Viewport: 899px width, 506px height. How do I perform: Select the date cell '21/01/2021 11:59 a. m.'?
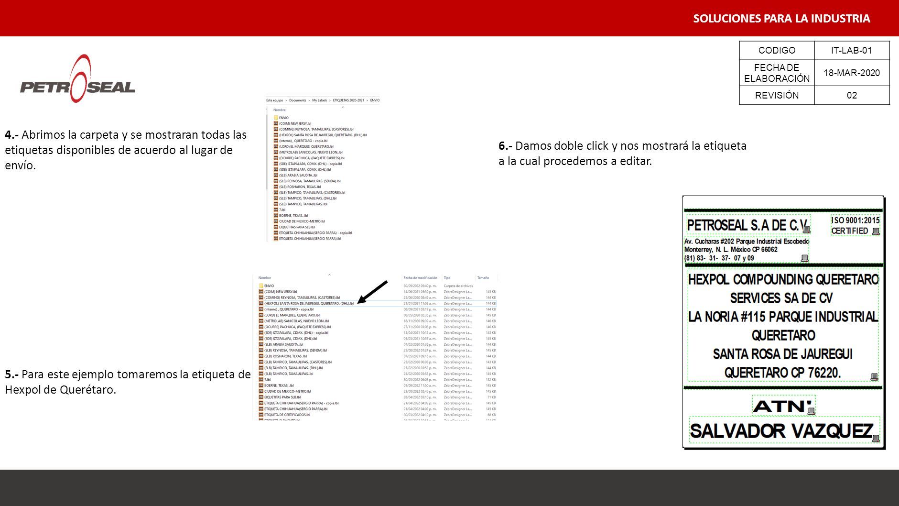pos(420,304)
